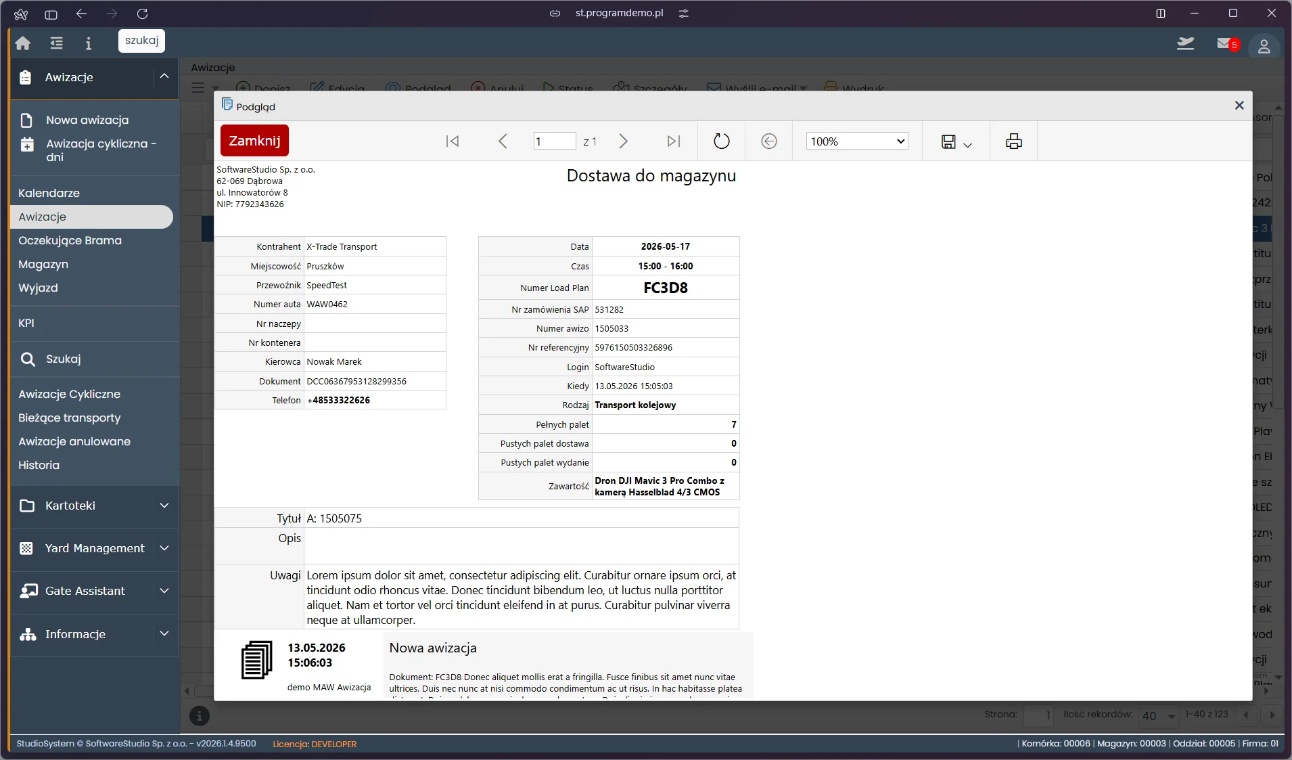
Task: Click the download tray icon in top bar
Action: (x=1186, y=44)
